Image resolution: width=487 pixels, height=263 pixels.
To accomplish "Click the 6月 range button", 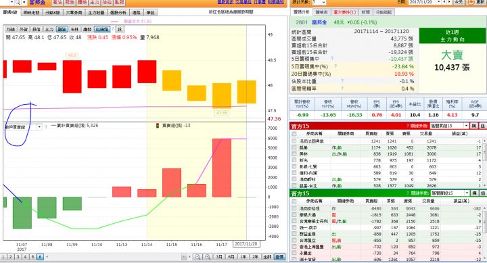I will 231,257.
